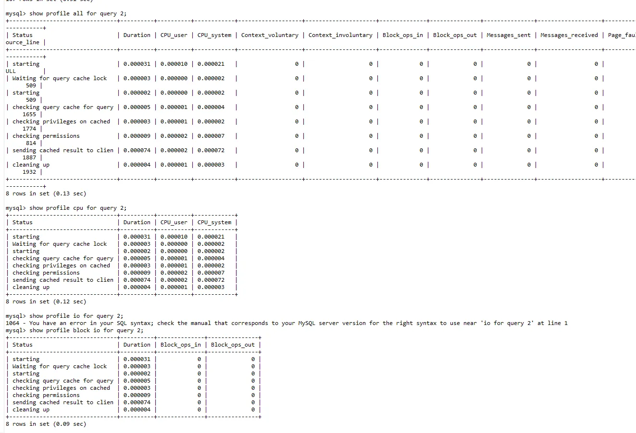This screenshot has width=636, height=433.
Task: Click the Context_voluntary column header
Action: (269, 35)
